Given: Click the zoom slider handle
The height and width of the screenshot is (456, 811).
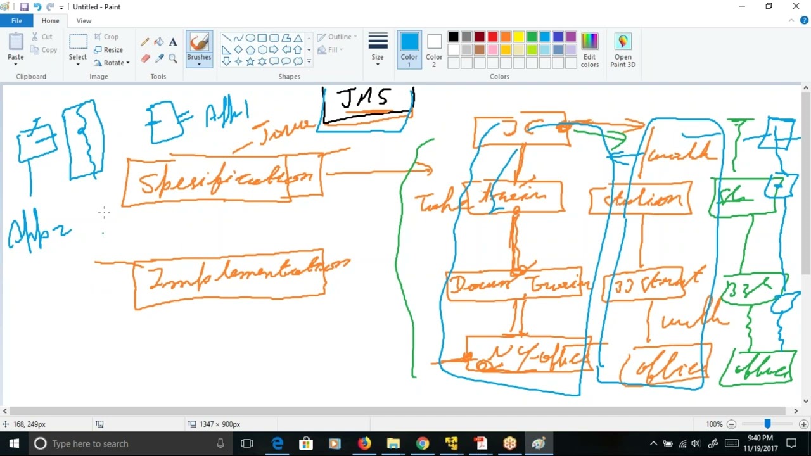Looking at the screenshot, I should tap(767, 424).
